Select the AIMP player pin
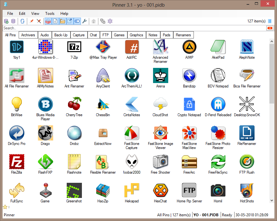This screenshot has height=221, width=277. [189, 47]
